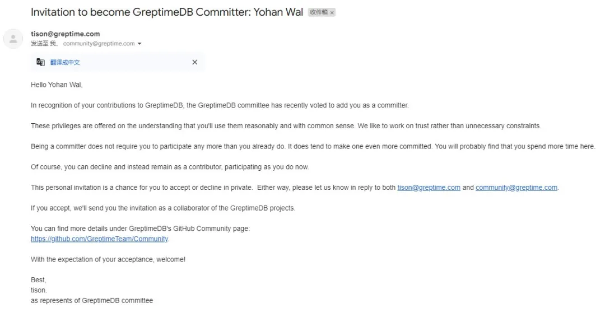
Task: Click the sender's profile avatar icon
Action: (13, 39)
